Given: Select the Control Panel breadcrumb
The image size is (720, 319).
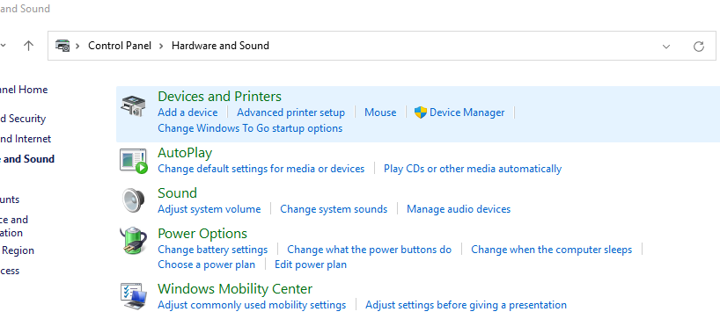Looking at the screenshot, I should [120, 46].
